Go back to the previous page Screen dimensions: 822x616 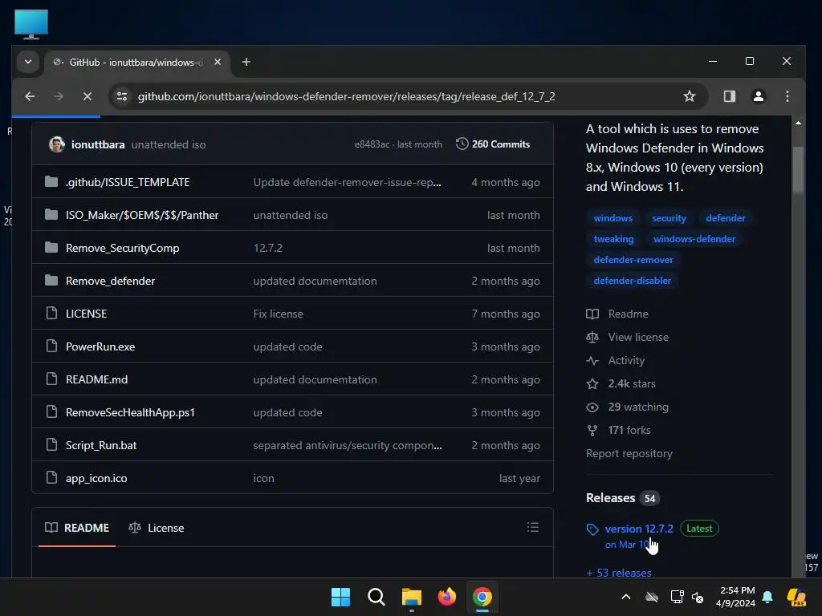tap(30, 96)
